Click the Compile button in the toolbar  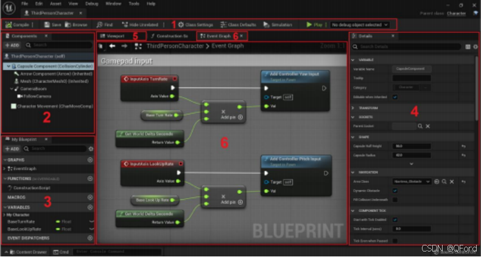(18, 25)
